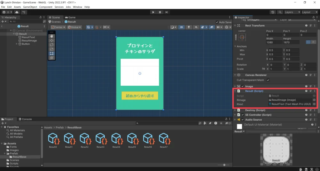Toggle scene effects (skybox/fog) icon

[202, 27]
